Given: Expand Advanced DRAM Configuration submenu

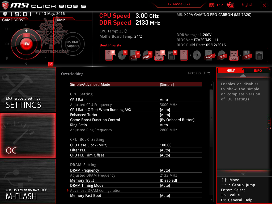Looking at the screenshot, I should 136,190.
